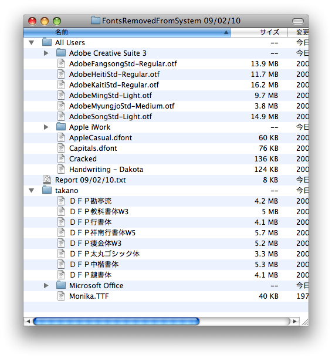Collapse the takano folder

[32, 190]
